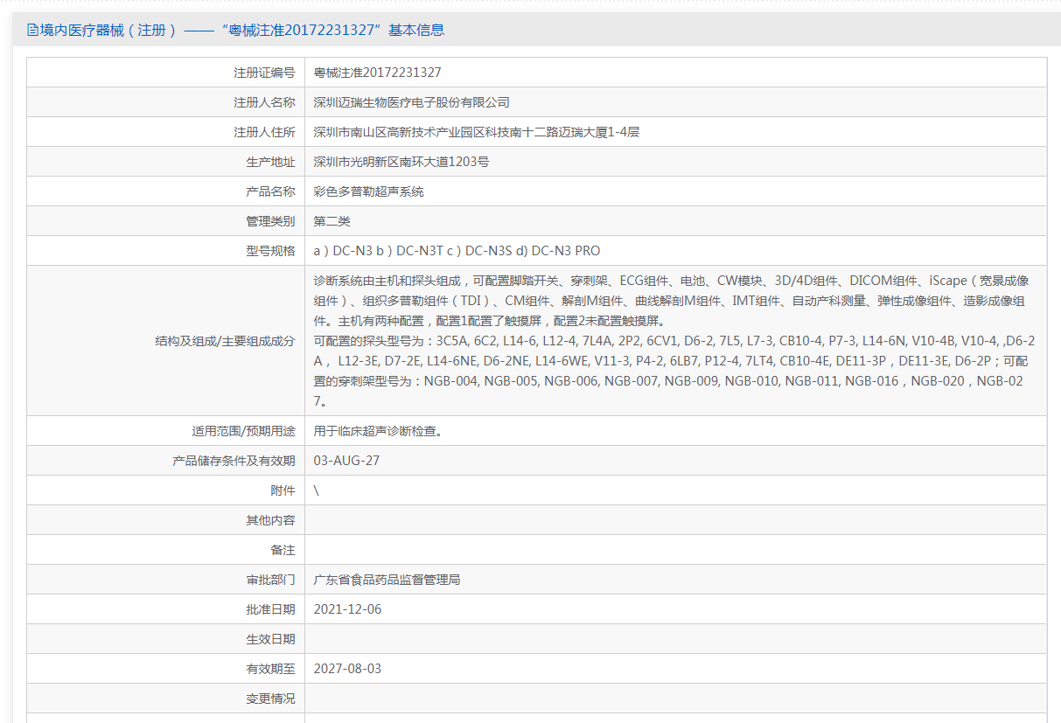Click the 管理类别 label
The width and height of the screenshot is (1061, 723).
(270, 221)
